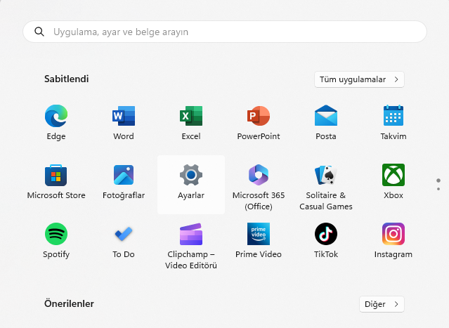Click the Diğer button under Önerilenler
449x328 pixels.
click(382, 304)
